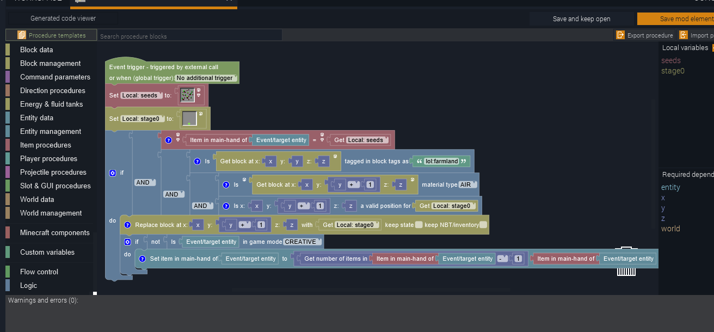Click the help icon on the Replace block block
This screenshot has height=332, width=714.
pos(127,224)
